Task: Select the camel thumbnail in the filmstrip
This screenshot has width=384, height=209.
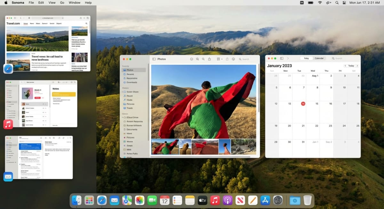Action: (185, 147)
